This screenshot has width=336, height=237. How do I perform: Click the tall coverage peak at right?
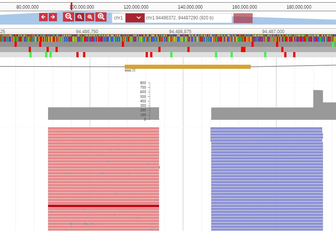coord(318,97)
